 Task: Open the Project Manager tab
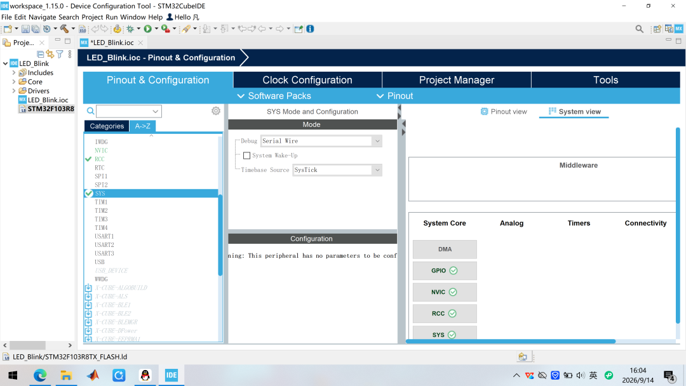tap(456, 80)
